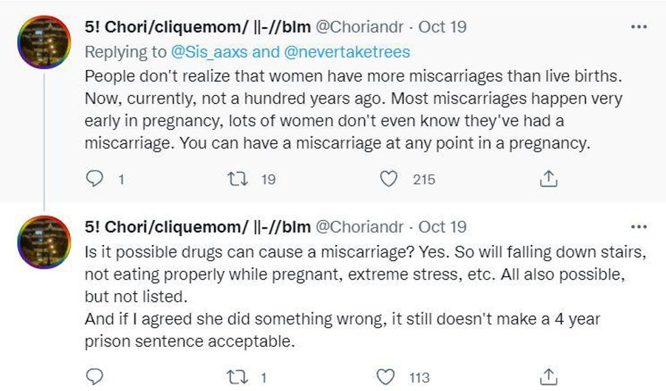Click the display name on the first tweet
This screenshot has width=666, height=391.
pyautogui.click(x=196, y=27)
